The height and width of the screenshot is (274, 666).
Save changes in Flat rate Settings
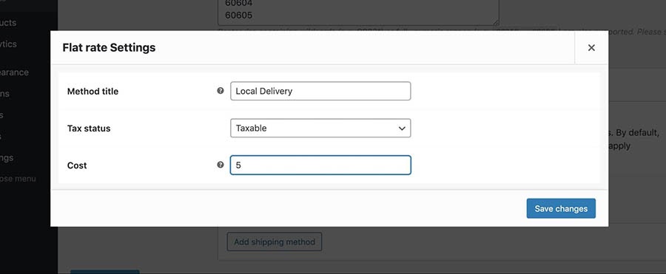click(x=561, y=208)
